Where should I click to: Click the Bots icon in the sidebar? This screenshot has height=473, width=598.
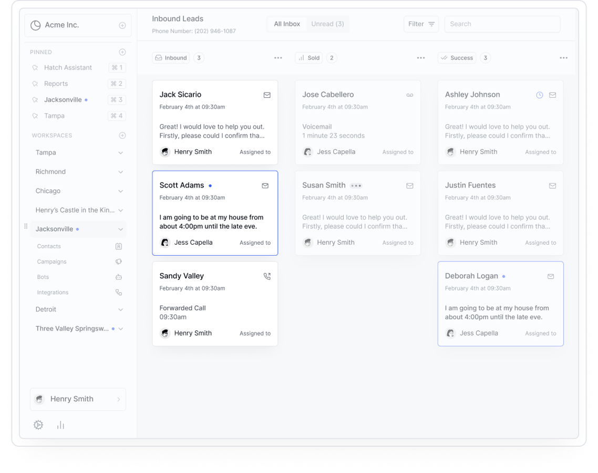[119, 277]
